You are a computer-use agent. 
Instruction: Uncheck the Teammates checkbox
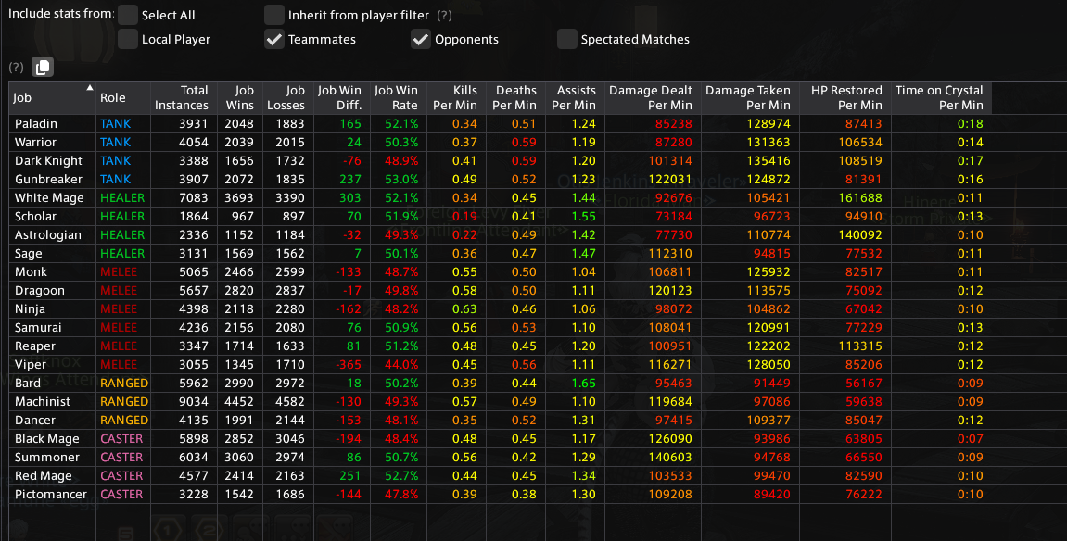274,39
